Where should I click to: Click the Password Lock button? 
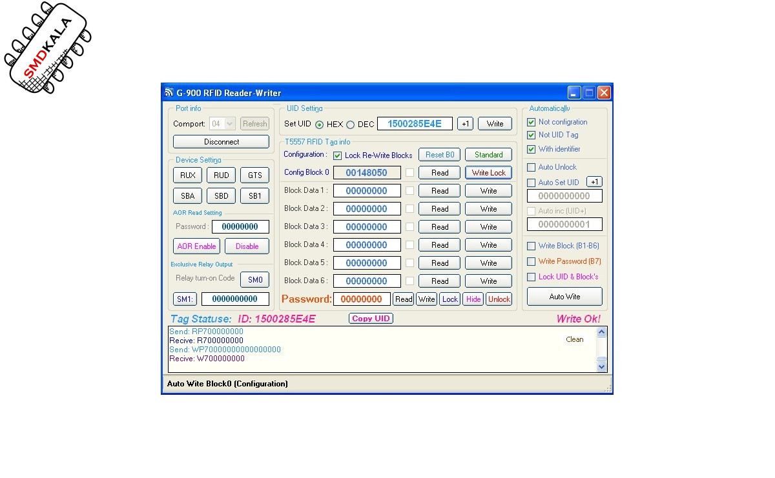pyautogui.click(x=449, y=299)
